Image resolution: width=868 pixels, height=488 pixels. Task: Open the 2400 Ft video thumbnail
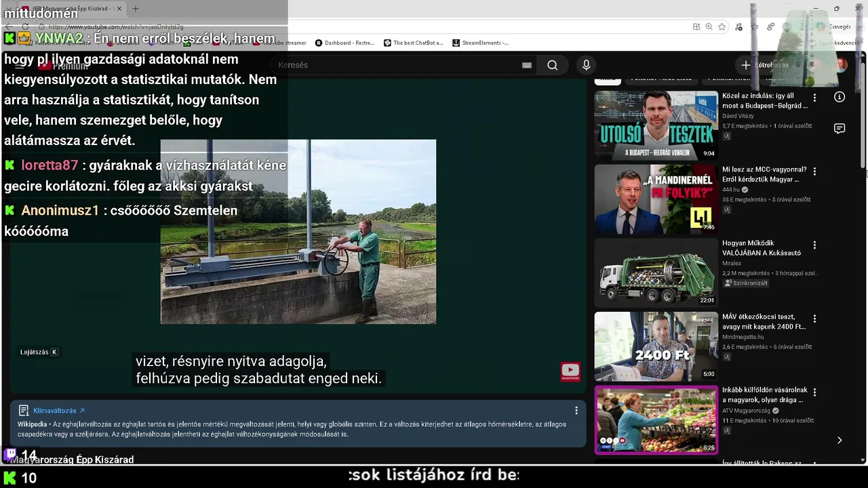pyautogui.click(x=656, y=346)
